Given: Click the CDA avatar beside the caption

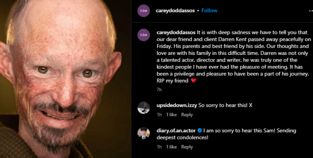Looking at the screenshot, I should tap(143, 35).
